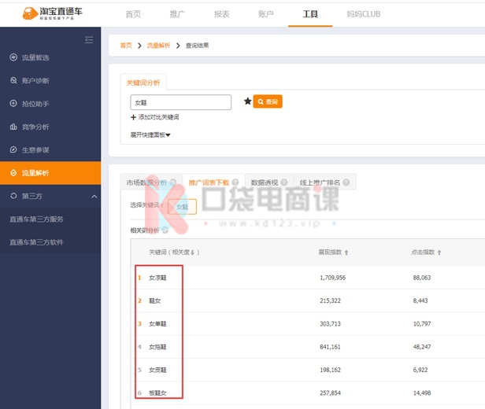Click the 竞争分析 chart icon
This screenshot has width=485, height=409.
[13, 127]
